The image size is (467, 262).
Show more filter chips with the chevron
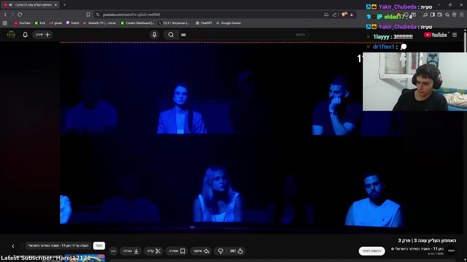(x=13, y=246)
